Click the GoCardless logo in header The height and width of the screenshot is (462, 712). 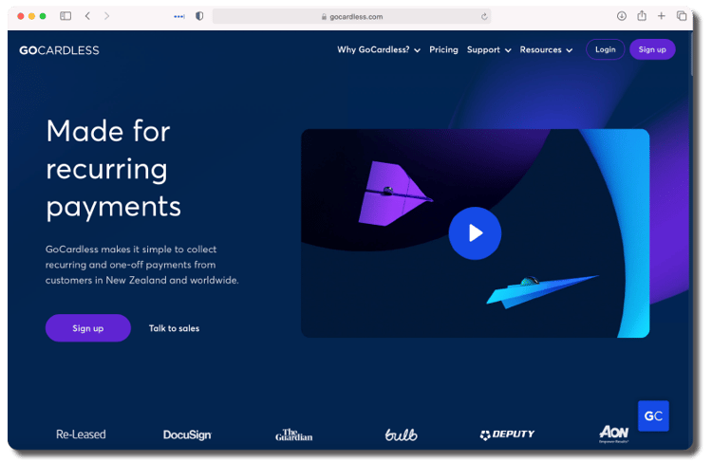coord(59,50)
